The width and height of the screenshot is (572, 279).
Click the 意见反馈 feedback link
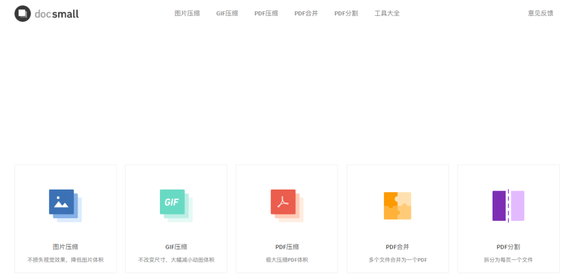[x=541, y=13]
